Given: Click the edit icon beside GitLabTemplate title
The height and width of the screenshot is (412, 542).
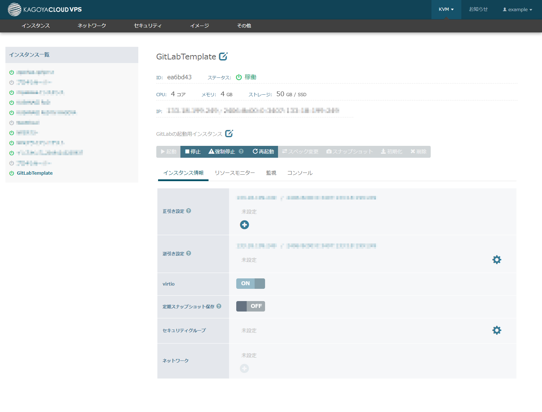Looking at the screenshot, I should click(x=223, y=57).
